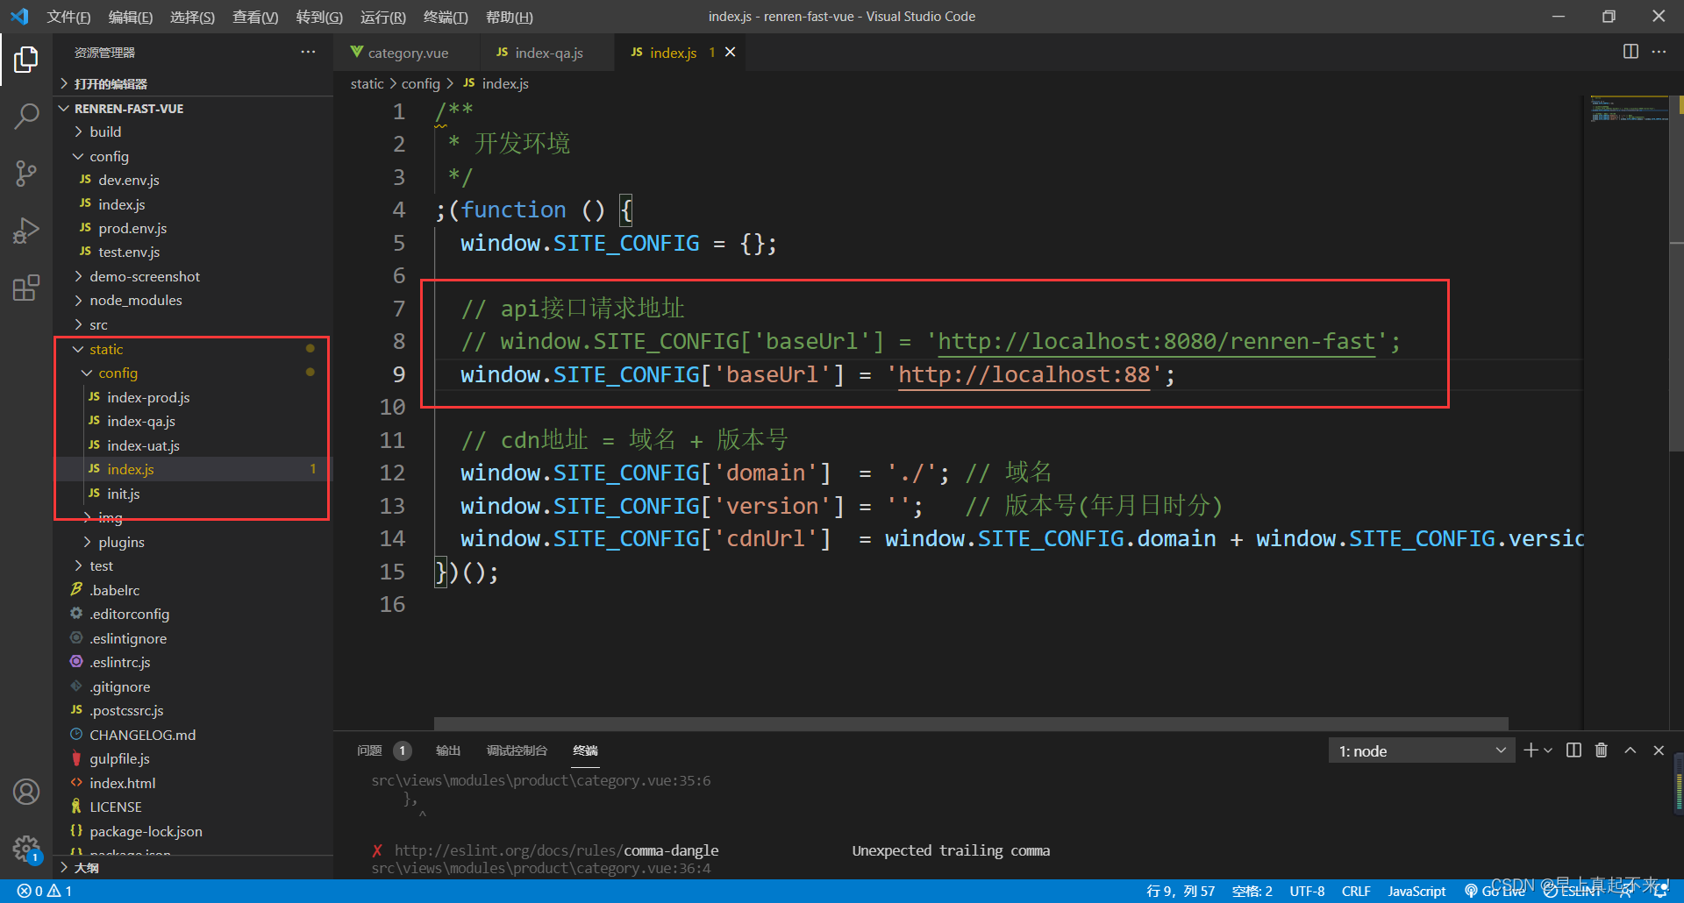Open the Accounts menu icon
This screenshot has width=1684, height=903.
click(26, 792)
